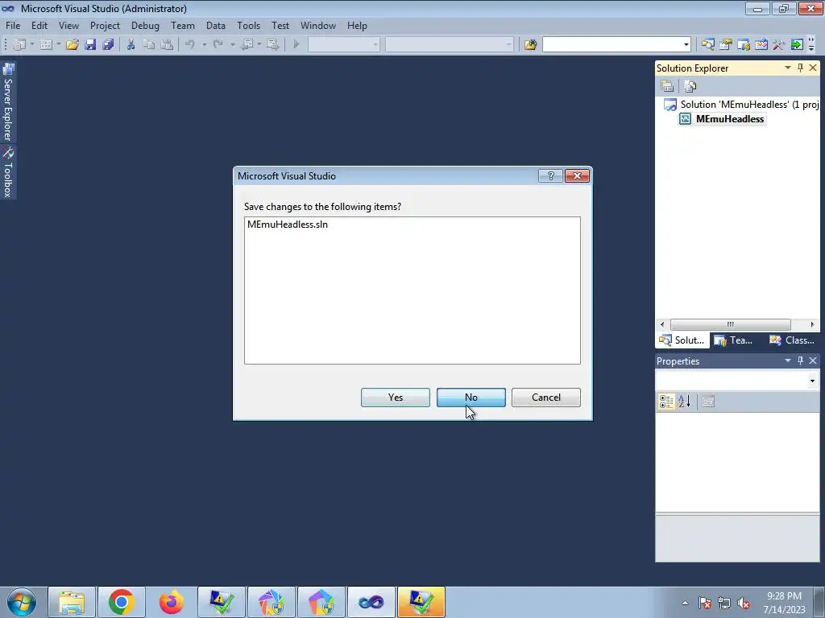Click the Find in Files icon
The height and width of the screenshot is (618, 825).
click(x=530, y=45)
